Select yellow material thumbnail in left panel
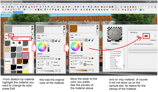The width and height of the screenshot is (158, 92). 25,72
